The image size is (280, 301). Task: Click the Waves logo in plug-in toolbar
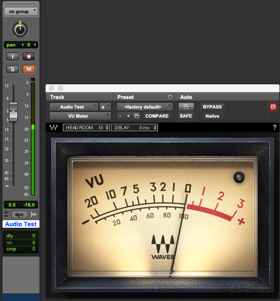coord(54,127)
